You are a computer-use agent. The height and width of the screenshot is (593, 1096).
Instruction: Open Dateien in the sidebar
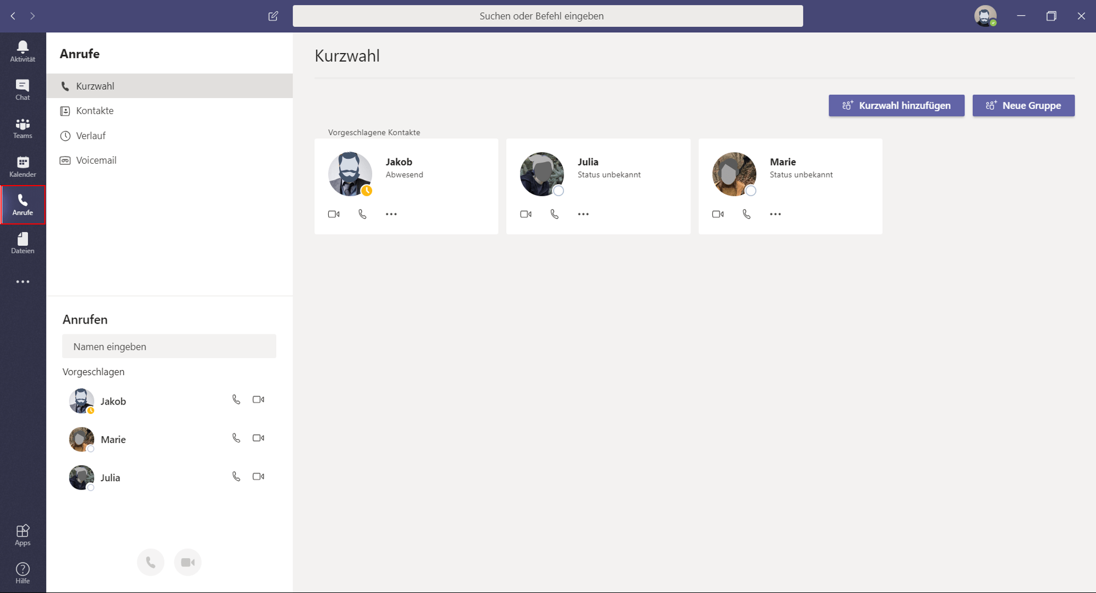coord(22,243)
